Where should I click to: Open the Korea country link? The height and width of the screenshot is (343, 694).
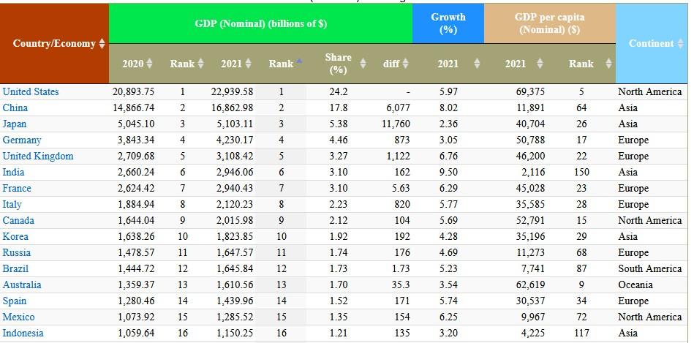(15, 236)
